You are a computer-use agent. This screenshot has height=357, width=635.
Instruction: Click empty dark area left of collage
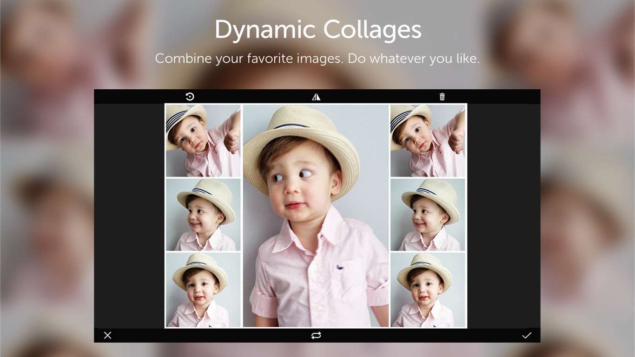tap(129, 216)
